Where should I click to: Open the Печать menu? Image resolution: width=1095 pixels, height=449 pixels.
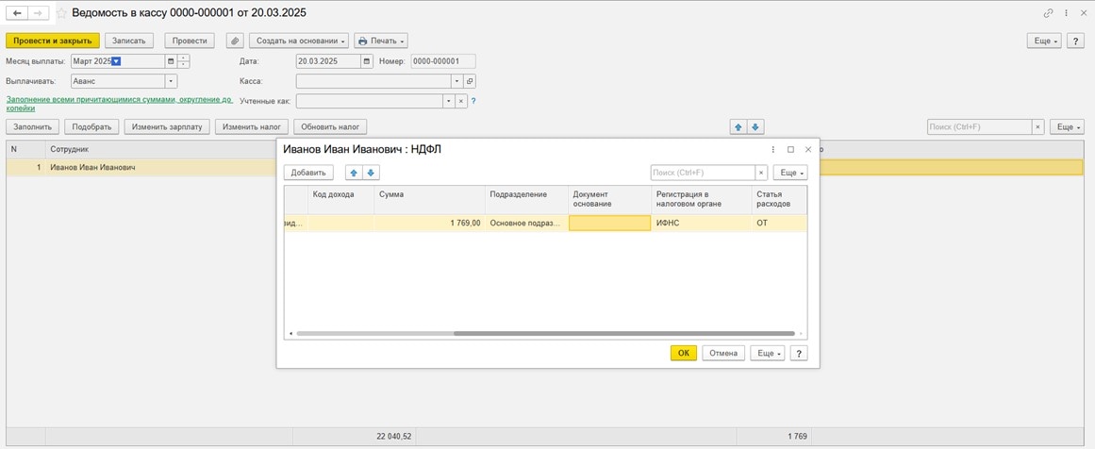pyautogui.click(x=381, y=42)
